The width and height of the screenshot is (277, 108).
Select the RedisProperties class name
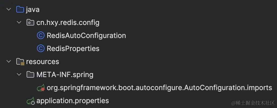(73, 49)
